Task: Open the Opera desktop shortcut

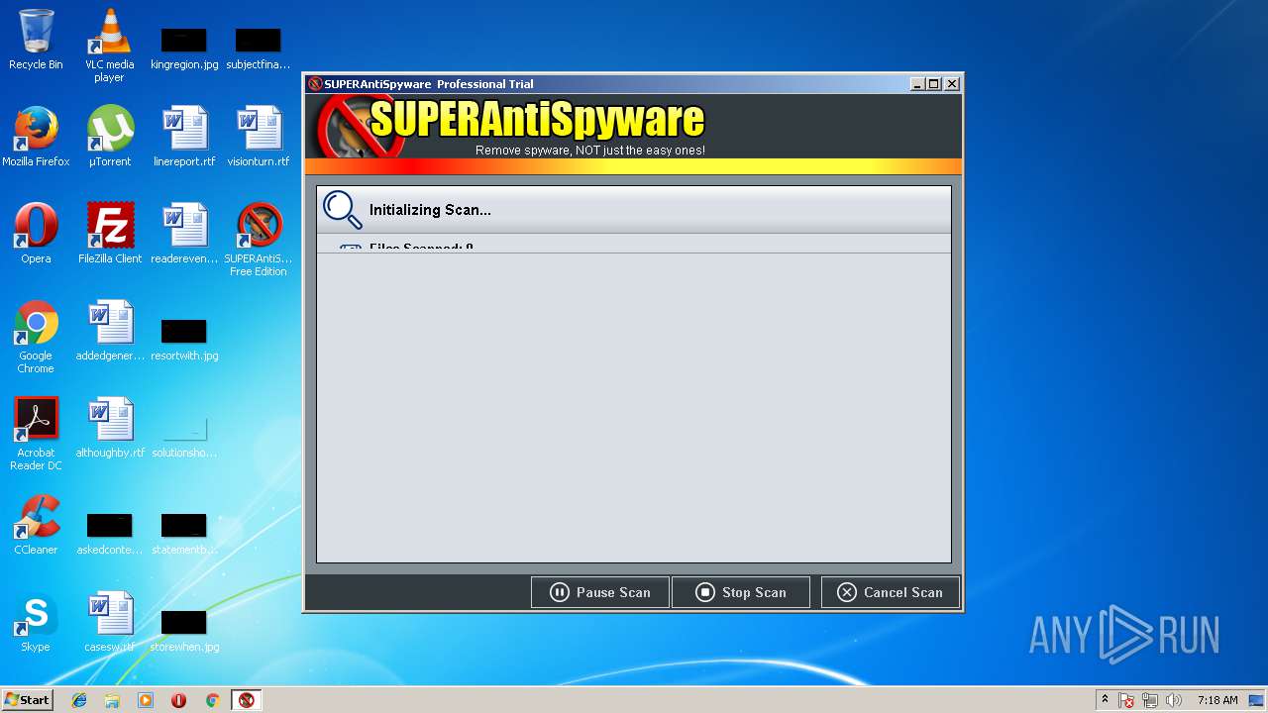Action: pos(36,234)
